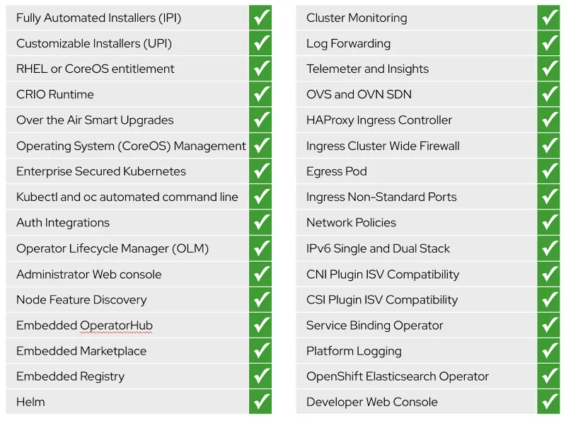Click the checkmark for Enterprise Secured Kubernetes
566x421 pixels.
260,171
